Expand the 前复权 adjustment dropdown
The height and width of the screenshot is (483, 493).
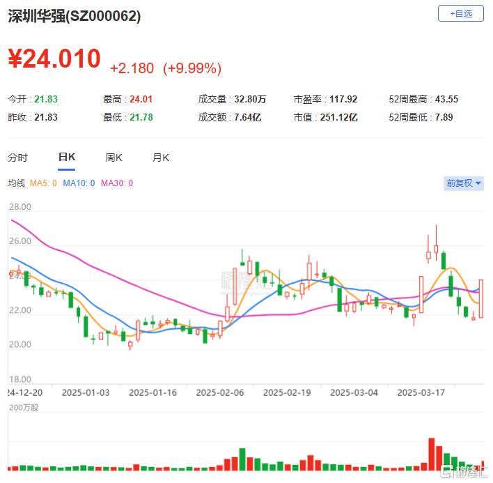point(464,183)
